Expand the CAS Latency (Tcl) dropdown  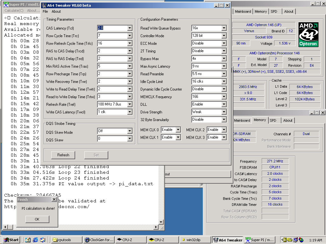click(x=130, y=28)
